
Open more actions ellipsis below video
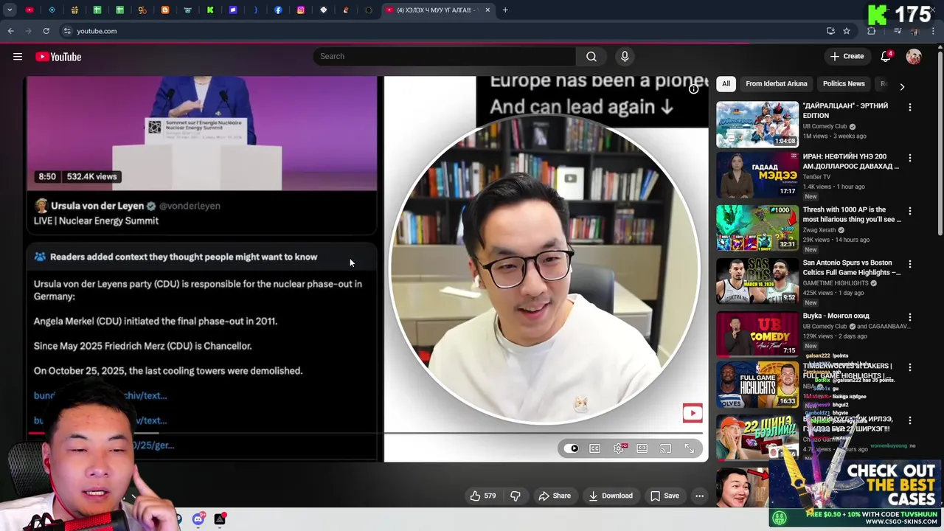click(699, 496)
